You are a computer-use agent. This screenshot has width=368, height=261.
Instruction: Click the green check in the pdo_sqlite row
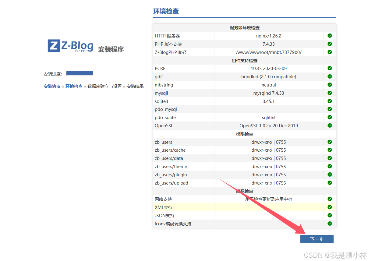click(330, 117)
